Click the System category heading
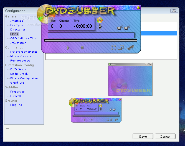Viewport: 185px width, 146px height. tap(11, 101)
